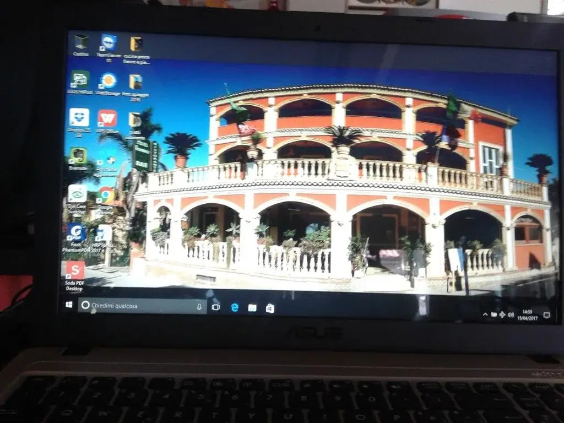Open File Explorer from the taskbar
Image resolution: width=564 pixels, height=423 pixels.
(x=252, y=308)
